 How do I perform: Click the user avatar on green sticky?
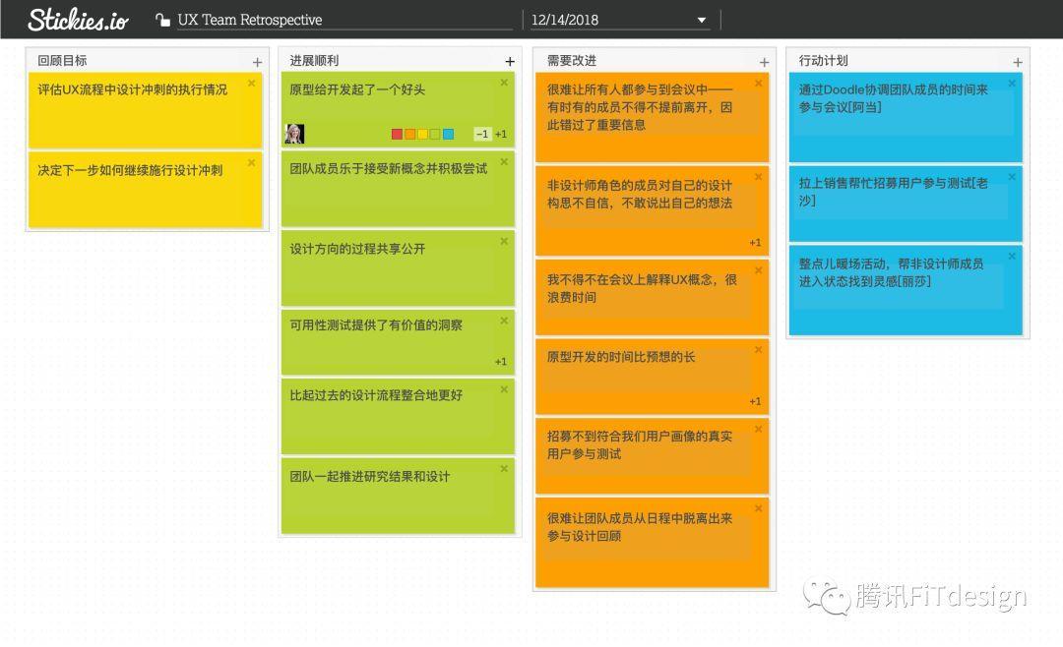tap(294, 135)
